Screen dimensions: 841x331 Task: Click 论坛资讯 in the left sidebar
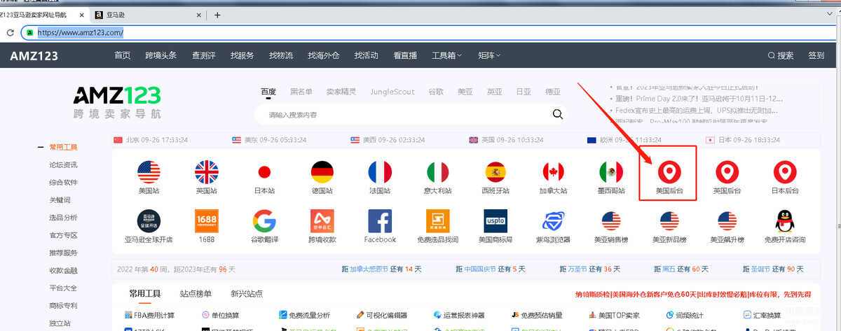click(x=63, y=165)
